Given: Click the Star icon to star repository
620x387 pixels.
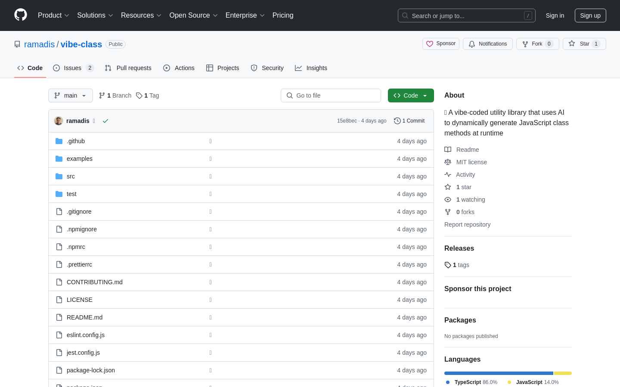Looking at the screenshot, I should pyautogui.click(x=572, y=43).
